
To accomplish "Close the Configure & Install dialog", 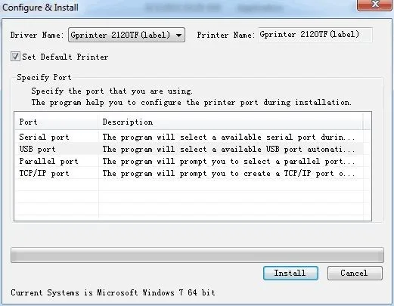I will pos(375,5).
